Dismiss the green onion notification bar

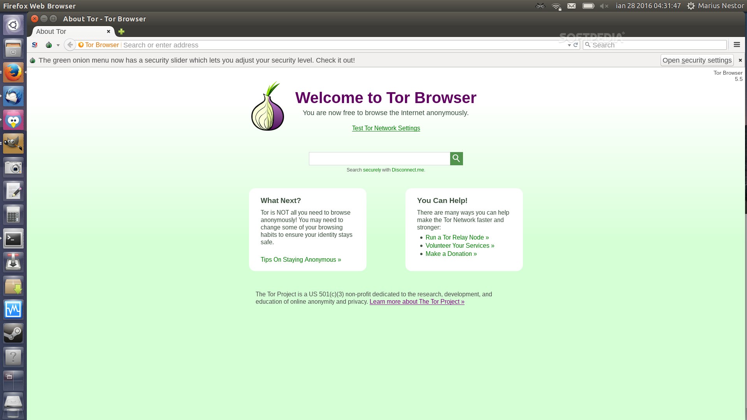coord(740,60)
